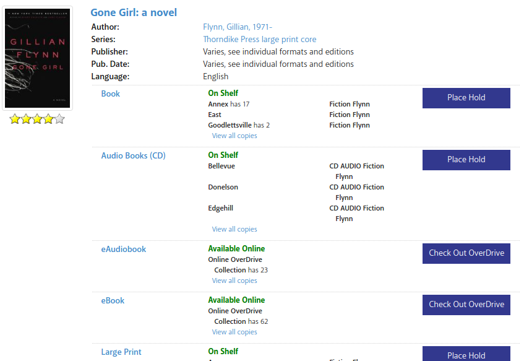Open the eAudiobook format link
Viewport: 524px width, 361px height.
coord(123,250)
